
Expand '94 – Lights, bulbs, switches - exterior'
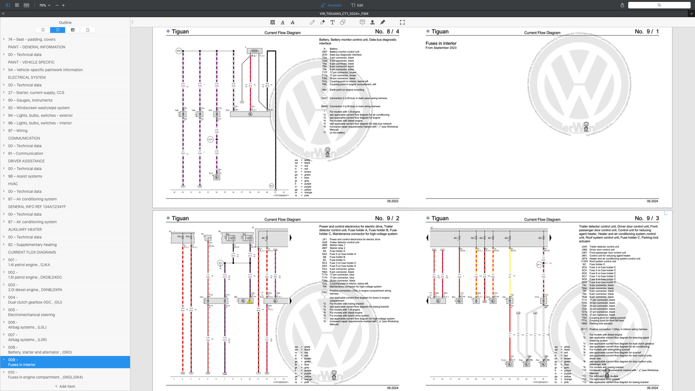point(4,115)
